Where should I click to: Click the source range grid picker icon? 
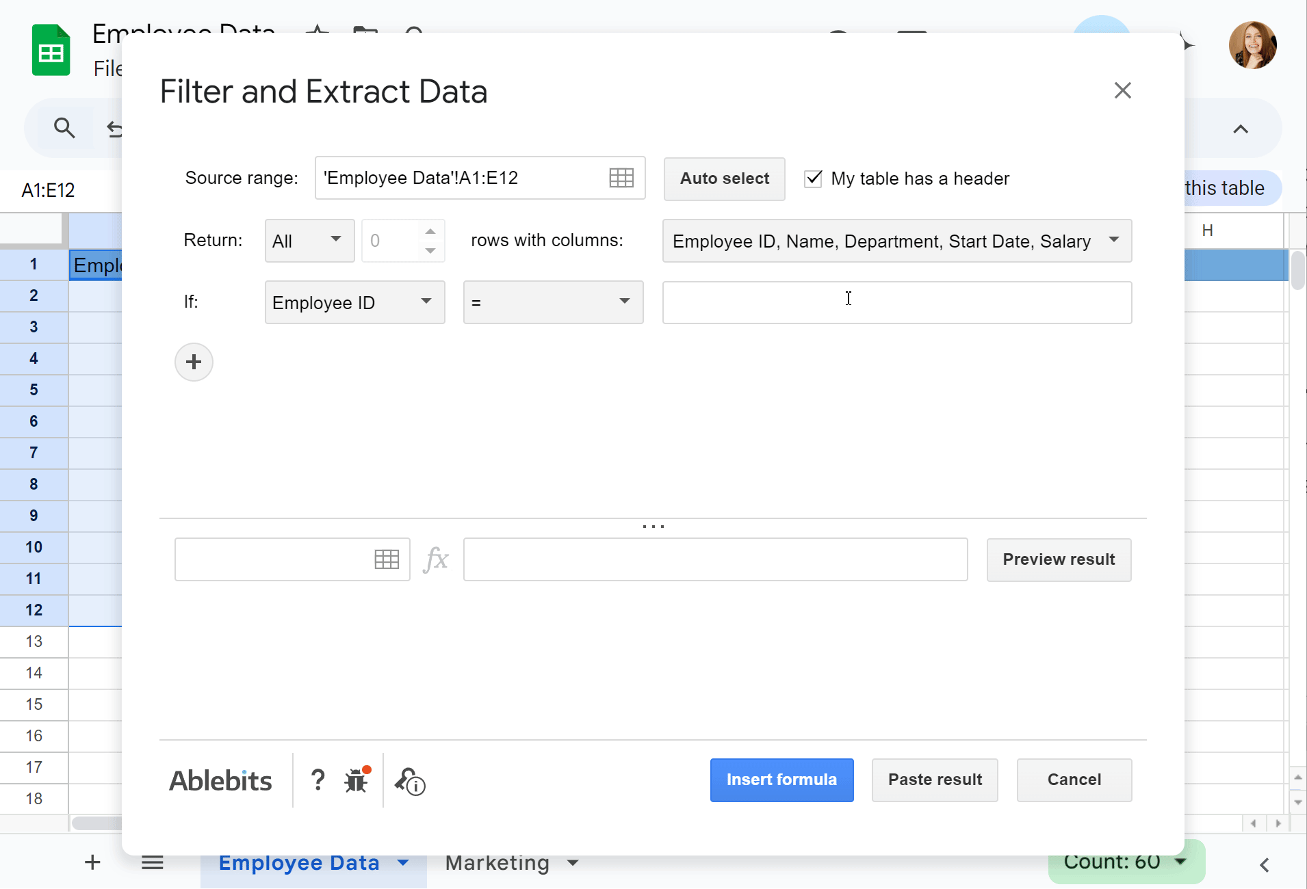point(621,178)
